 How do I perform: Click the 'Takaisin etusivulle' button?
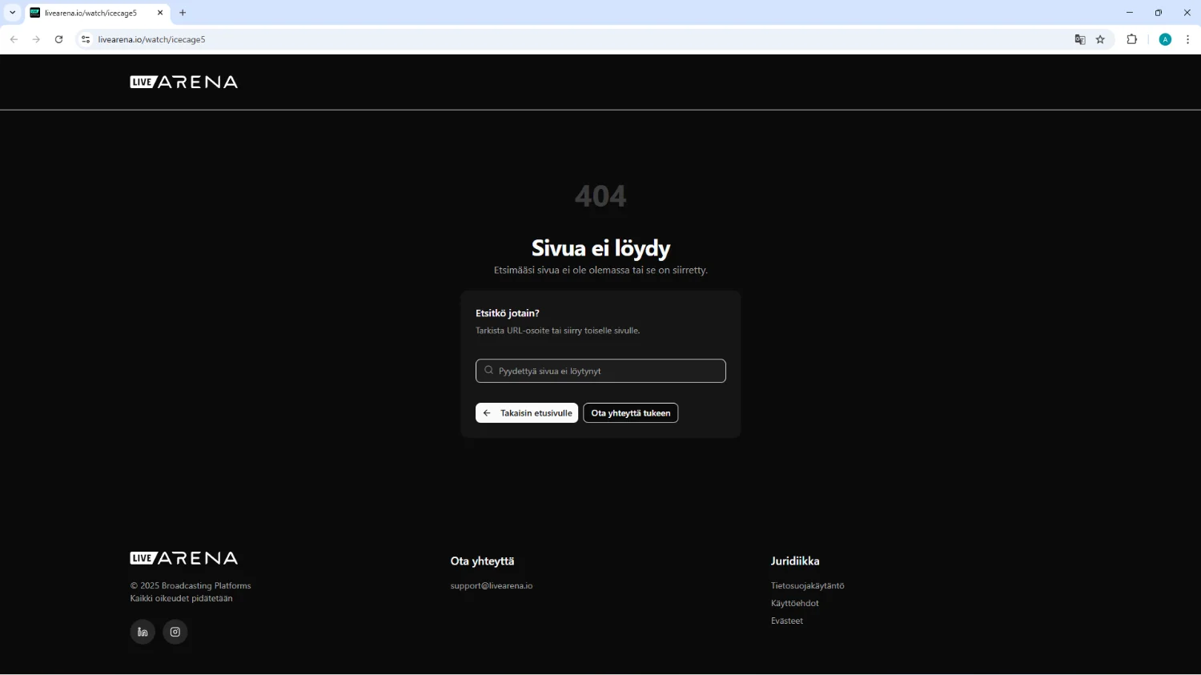527,413
